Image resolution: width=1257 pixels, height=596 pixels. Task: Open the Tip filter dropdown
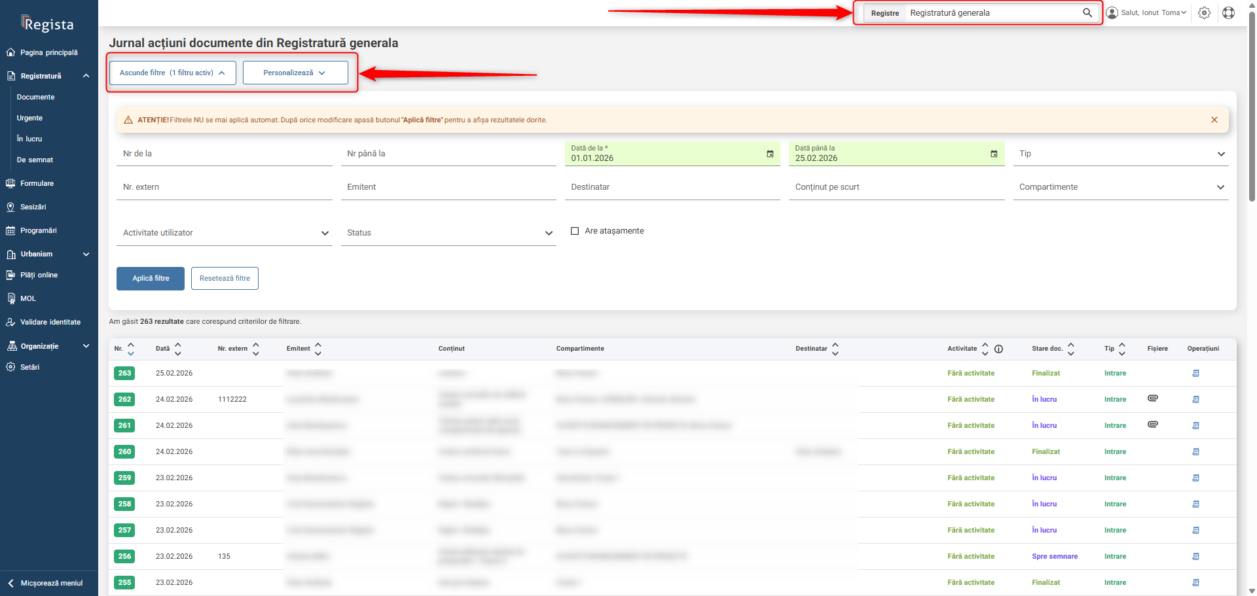(x=1121, y=154)
